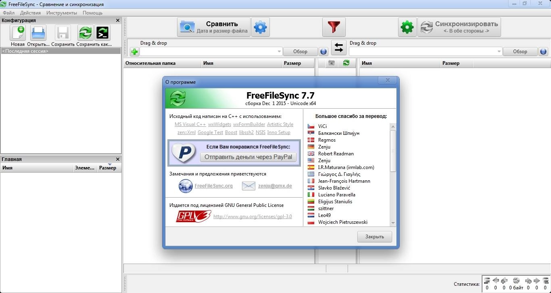Viewport: 551px width, 293px height.
Task: Click left globe icon next to Обзор
Action: [x=324, y=52]
